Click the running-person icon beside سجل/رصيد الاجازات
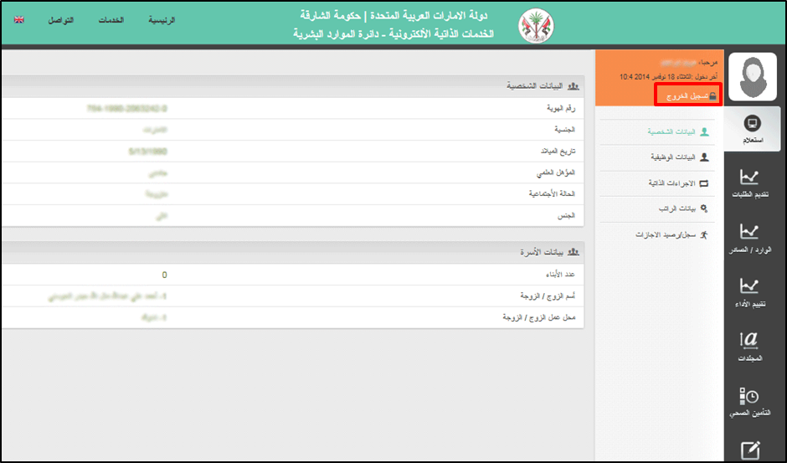The width and height of the screenshot is (787, 463). pos(703,234)
